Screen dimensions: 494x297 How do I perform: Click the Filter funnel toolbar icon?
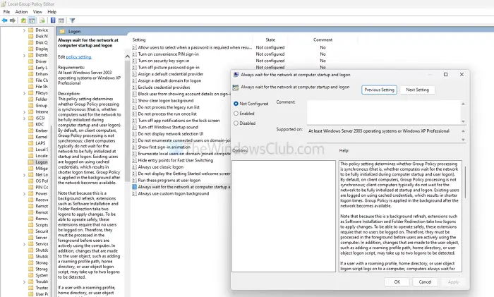(72, 20)
